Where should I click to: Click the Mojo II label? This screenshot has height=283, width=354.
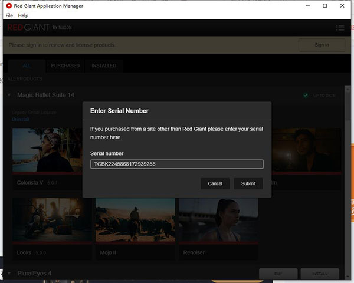coord(108,252)
